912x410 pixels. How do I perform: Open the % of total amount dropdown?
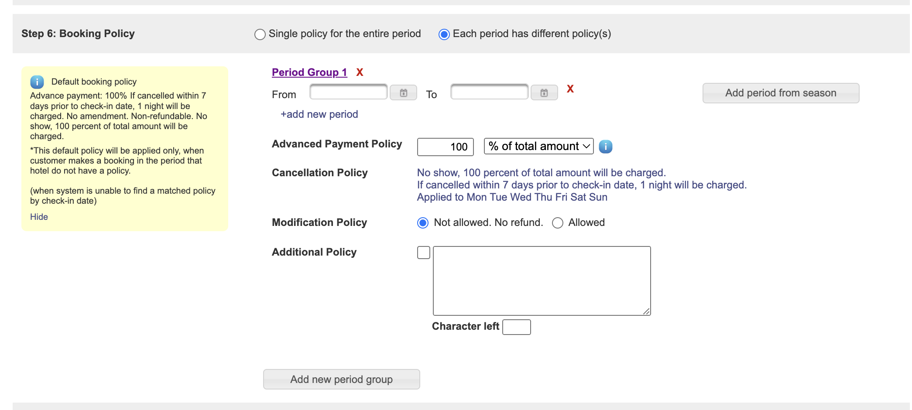pos(538,146)
